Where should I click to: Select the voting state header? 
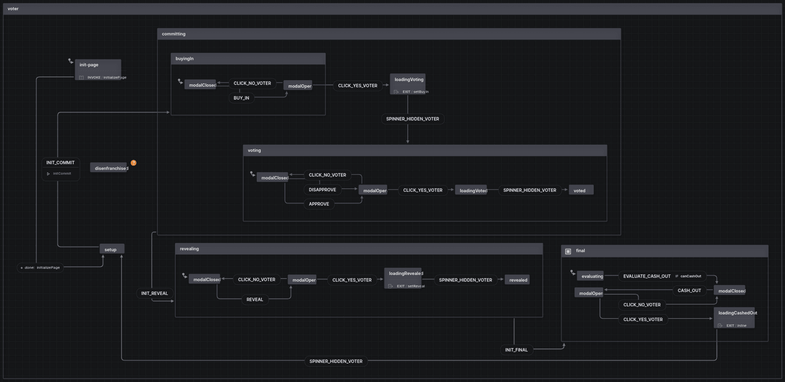425,150
